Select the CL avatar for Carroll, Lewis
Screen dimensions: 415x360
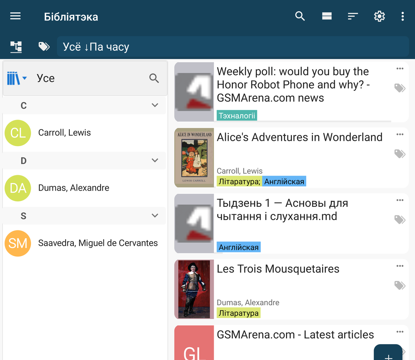[x=18, y=133]
